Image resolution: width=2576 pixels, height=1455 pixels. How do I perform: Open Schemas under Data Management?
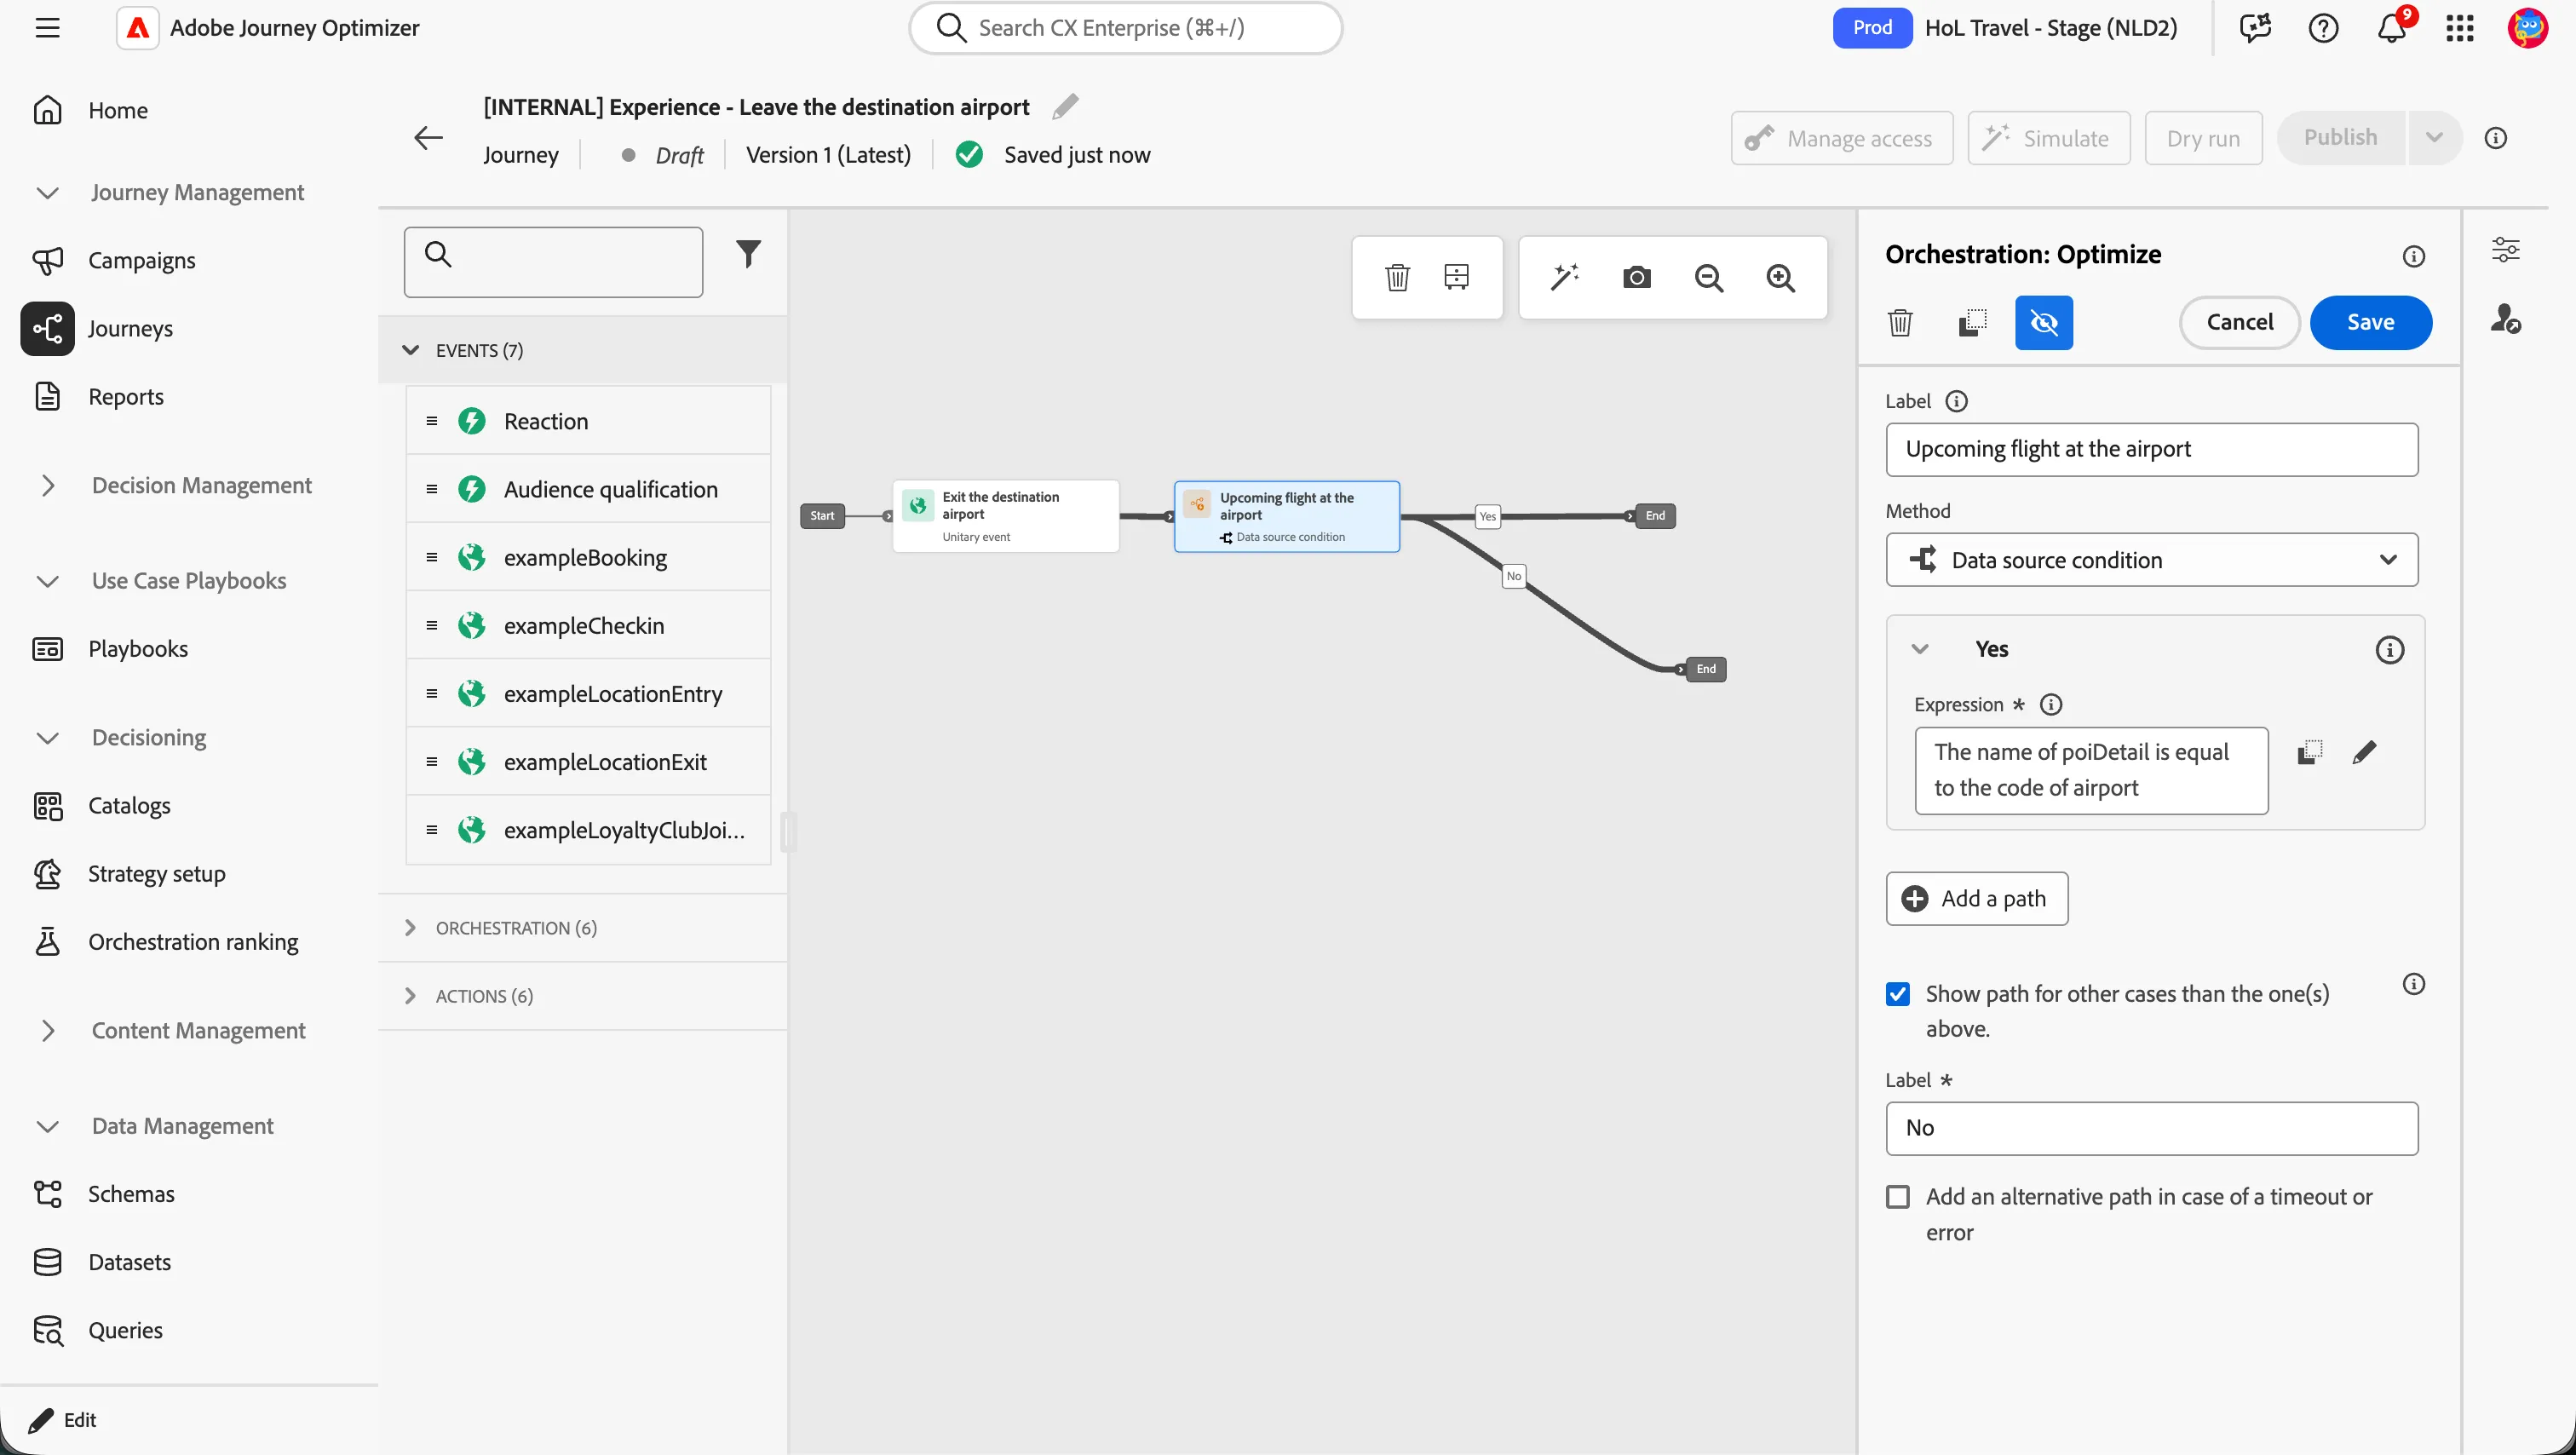[131, 1193]
